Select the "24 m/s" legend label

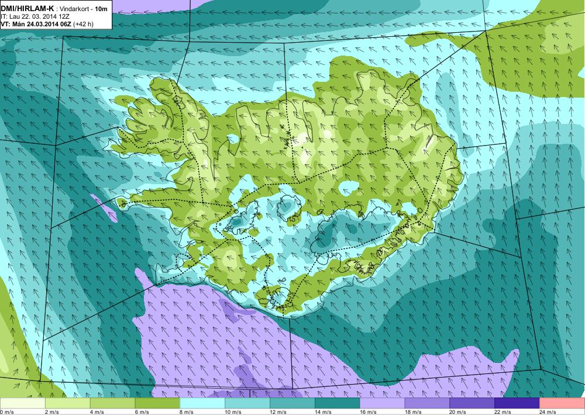coord(548,412)
